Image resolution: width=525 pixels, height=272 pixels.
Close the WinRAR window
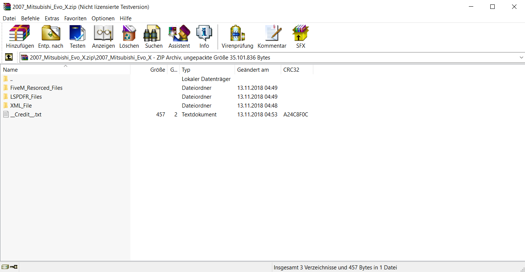click(x=514, y=7)
